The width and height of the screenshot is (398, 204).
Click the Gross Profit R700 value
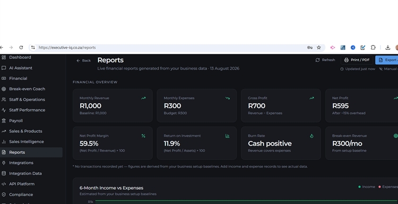257,106
